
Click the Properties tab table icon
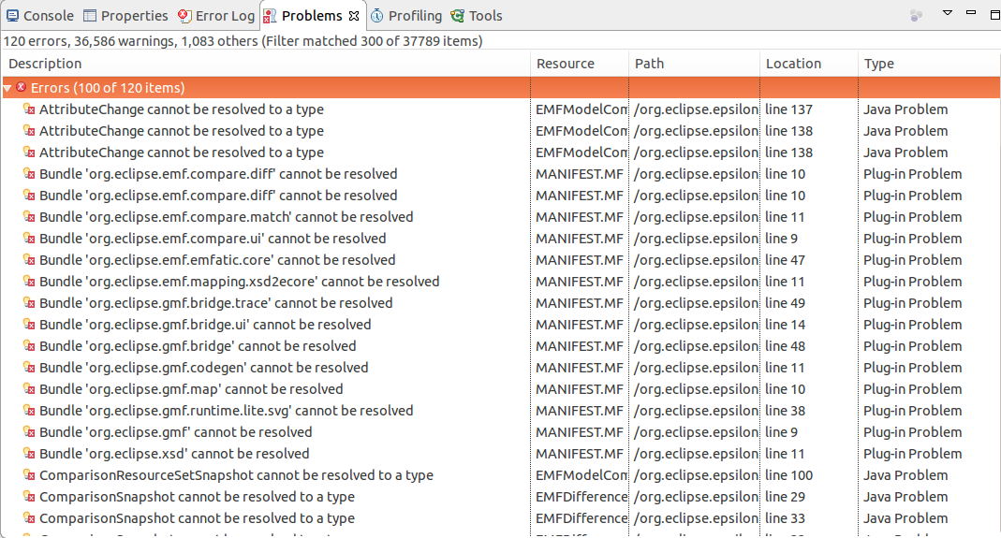pos(90,16)
